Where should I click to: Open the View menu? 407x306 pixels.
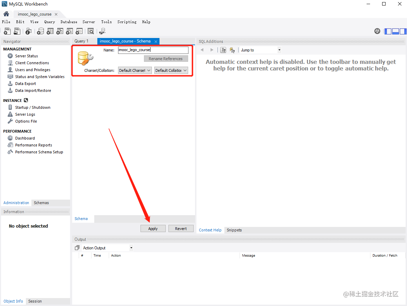34,22
